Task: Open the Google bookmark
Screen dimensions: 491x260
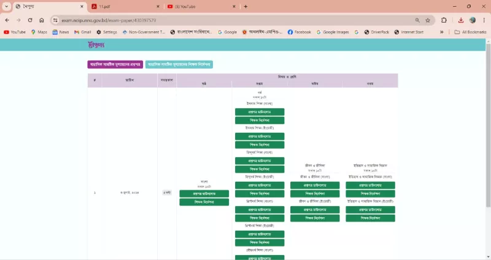Action: (x=227, y=32)
